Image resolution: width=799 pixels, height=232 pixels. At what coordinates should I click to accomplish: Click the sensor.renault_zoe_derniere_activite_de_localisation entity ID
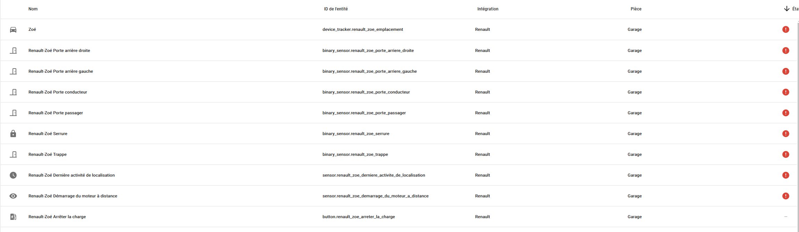(374, 175)
